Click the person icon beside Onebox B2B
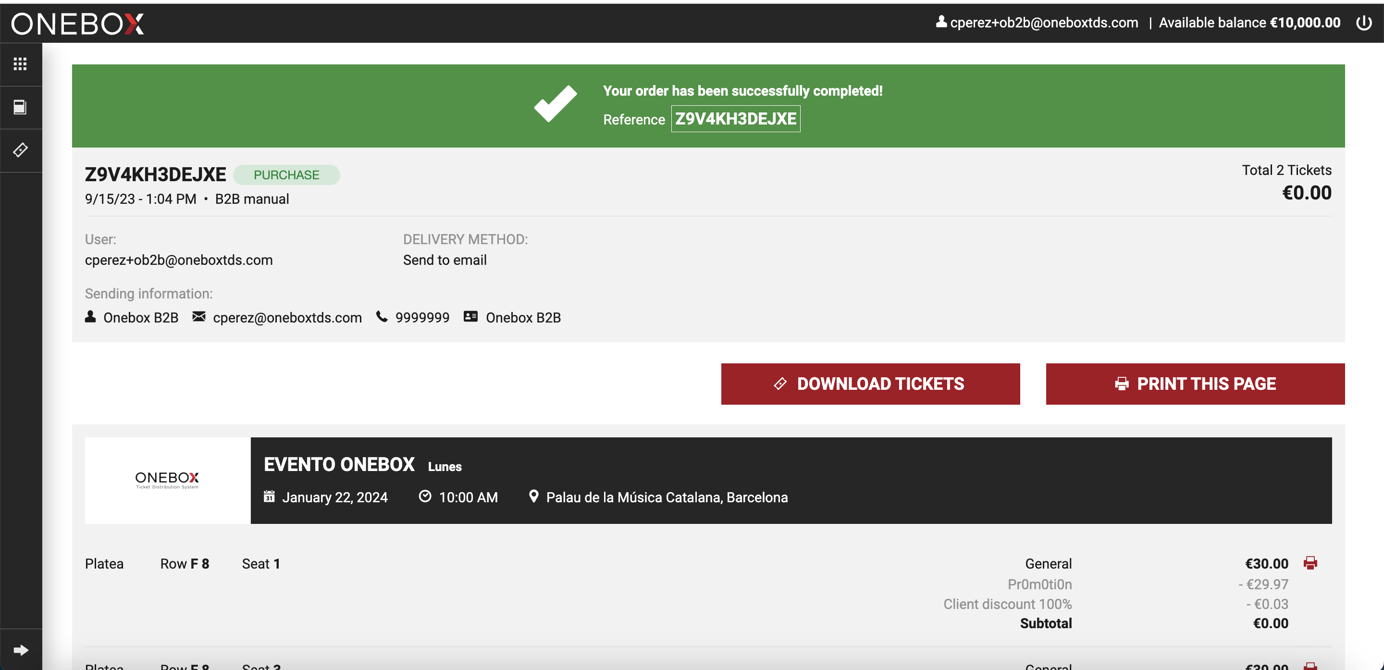Screen dimensions: 1384x670 coord(90,316)
